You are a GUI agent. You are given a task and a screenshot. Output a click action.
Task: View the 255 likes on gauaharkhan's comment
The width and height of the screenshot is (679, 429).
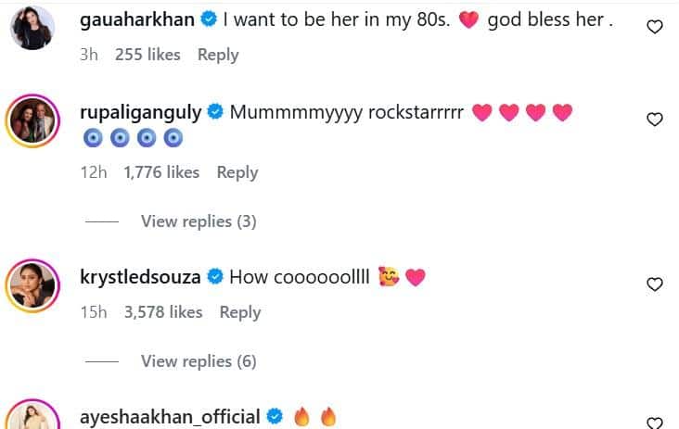pyautogui.click(x=147, y=55)
